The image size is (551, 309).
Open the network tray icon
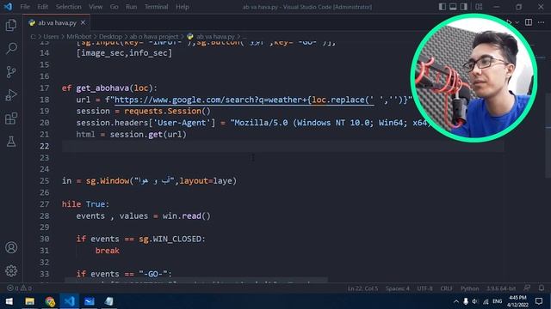tap(486, 301)
